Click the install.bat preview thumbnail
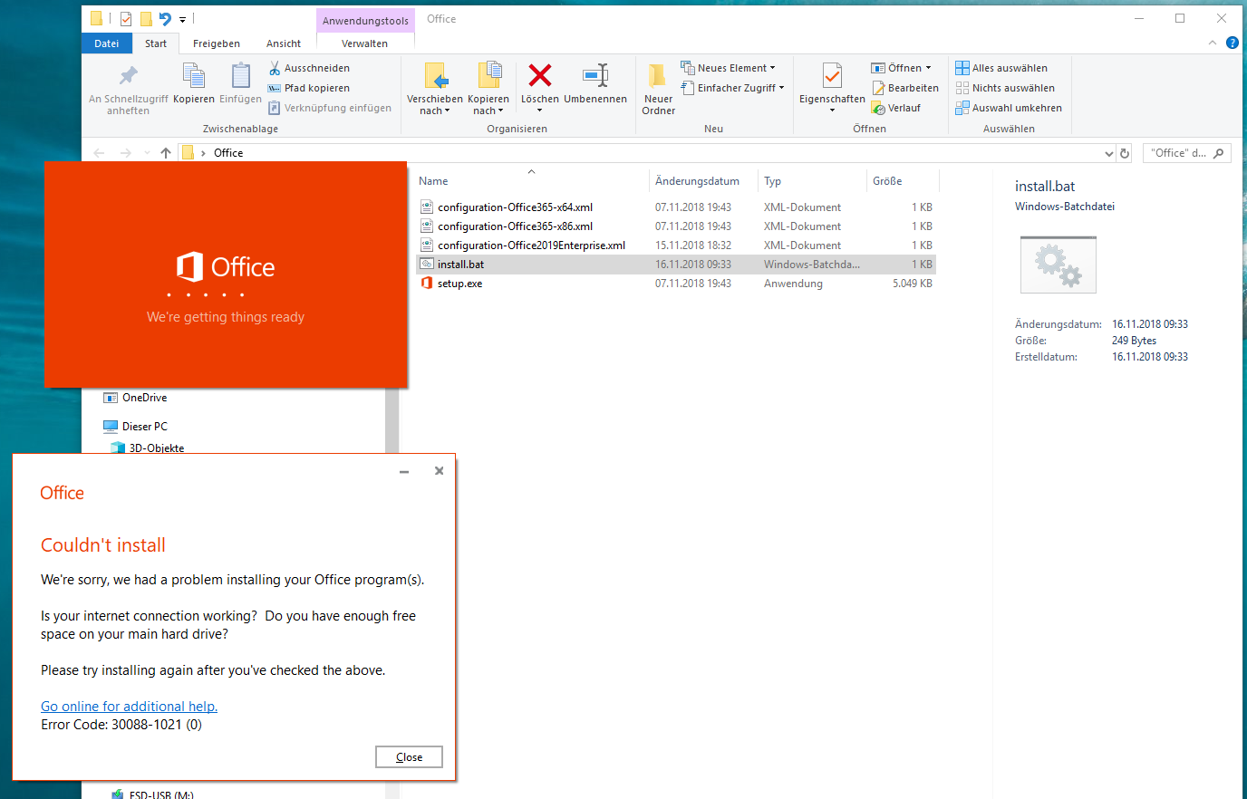Viewport: 1247px width, 799px height. point(1058,265)
